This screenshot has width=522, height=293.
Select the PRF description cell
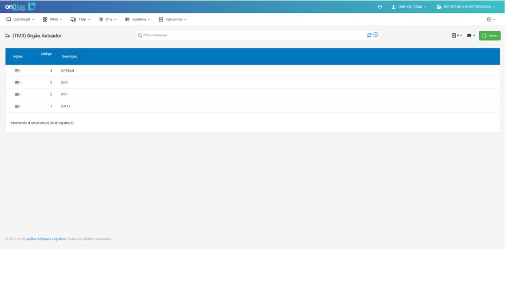64,94
